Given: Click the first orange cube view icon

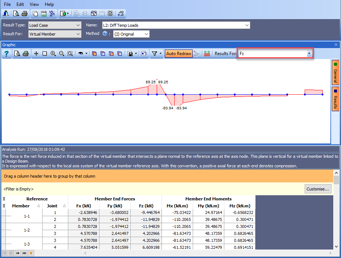Looking at the screenshot, I should [x=94, y=54].
